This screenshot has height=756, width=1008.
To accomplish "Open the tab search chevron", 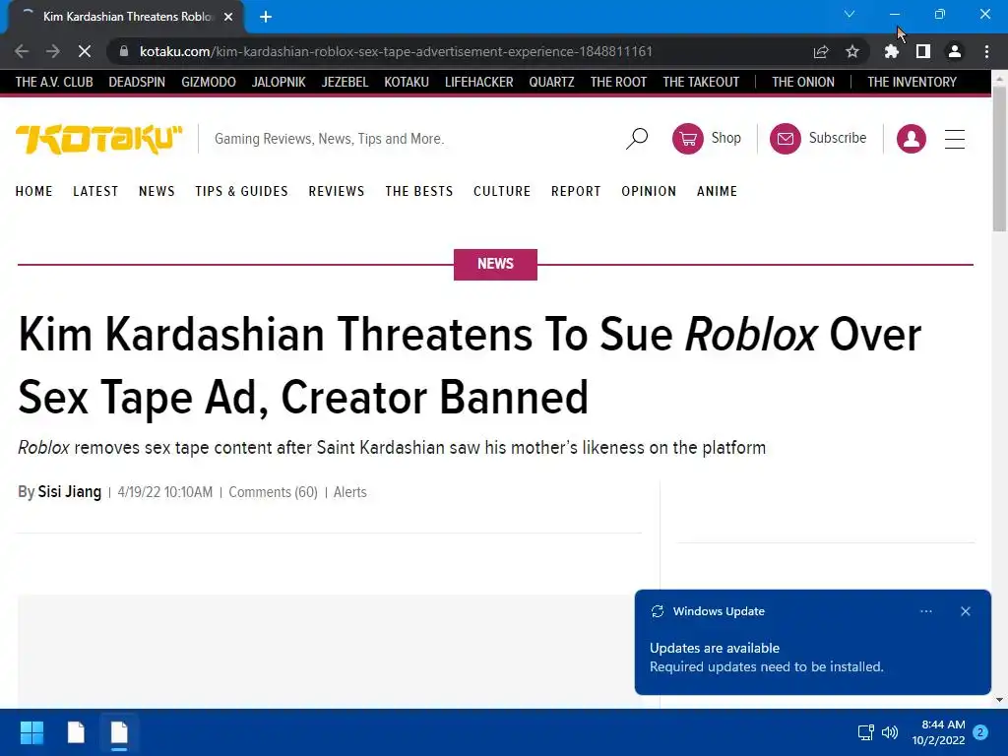I will point(850,14).
